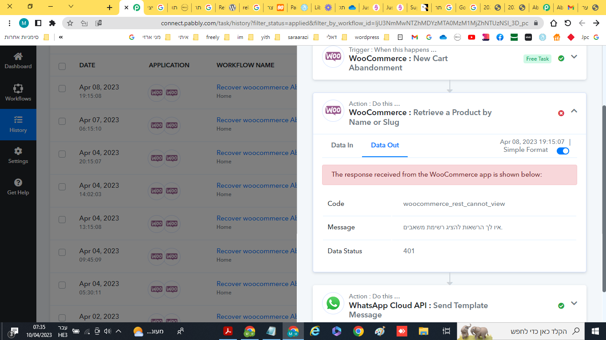This screenshot has width=606, height=340.
Task: Click green success check on New Cart Abandonment
Action: click(x=561, y=58)
